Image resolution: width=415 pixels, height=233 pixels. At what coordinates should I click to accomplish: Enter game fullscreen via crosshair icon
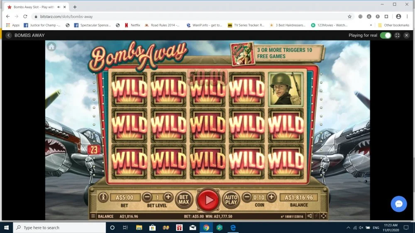pos(323,216)
